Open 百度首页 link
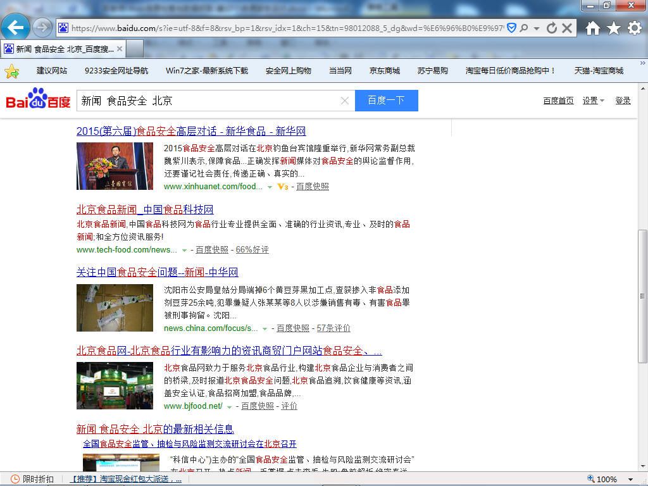The image size is (648, 486). (558, 101)
